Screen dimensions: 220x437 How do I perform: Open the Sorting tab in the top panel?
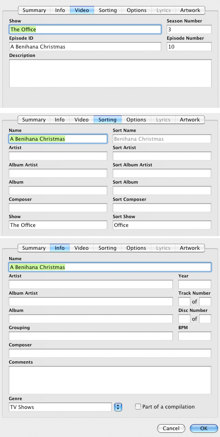click(108, 10)
